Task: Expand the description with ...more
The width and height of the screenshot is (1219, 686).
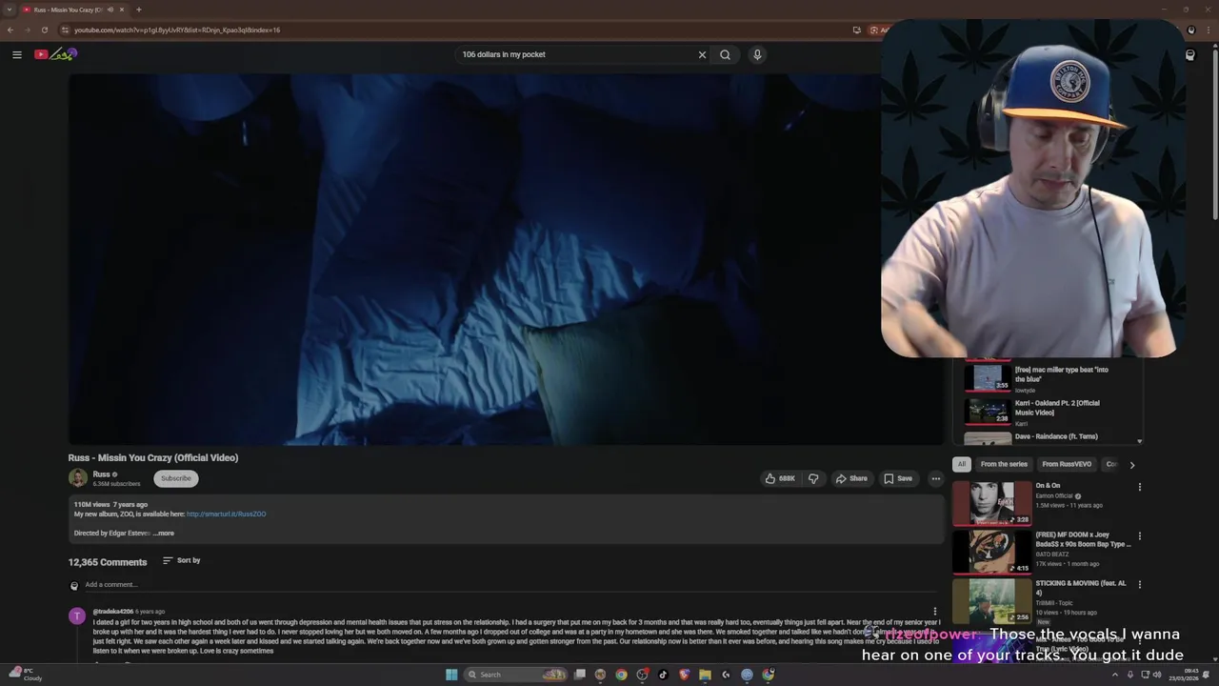Action: click(x=164, y=534)
